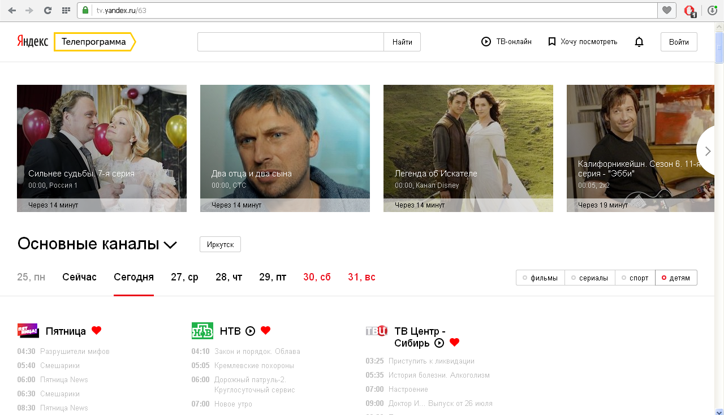Open Калифорникейшн. Сезон 6 card

(x=640, y=148)
